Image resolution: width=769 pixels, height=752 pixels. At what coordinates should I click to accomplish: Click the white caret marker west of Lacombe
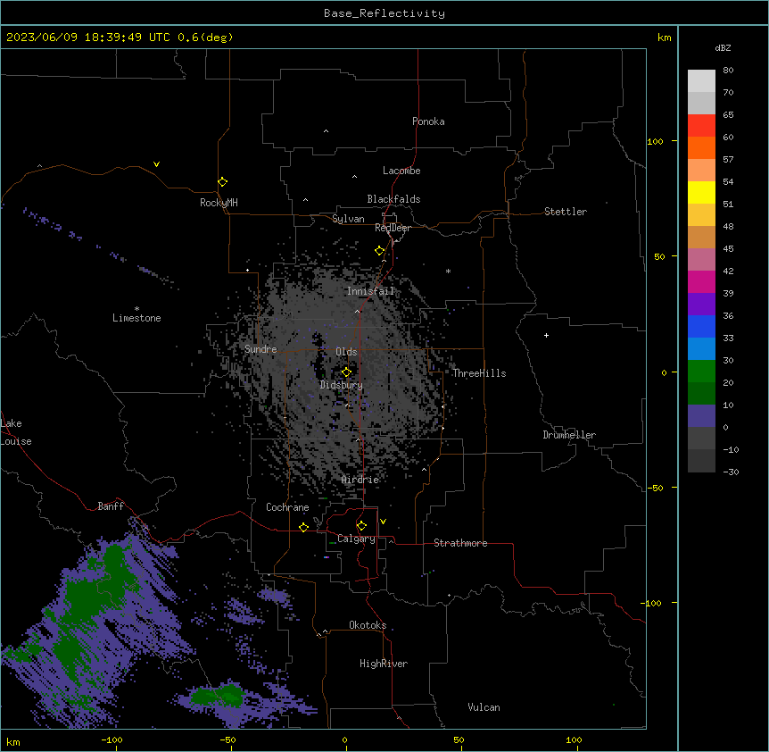pyautogui.click(x=354, y=177)
